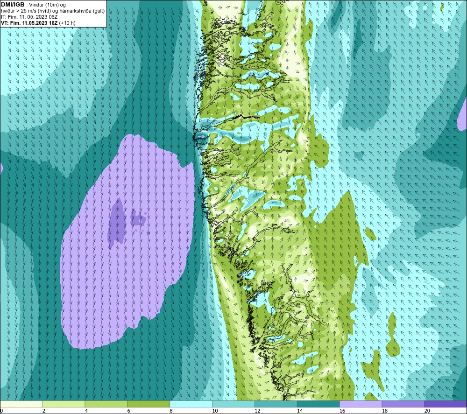Click the 10–12 m/s light teal legend swatch

(x=233, y=404)
